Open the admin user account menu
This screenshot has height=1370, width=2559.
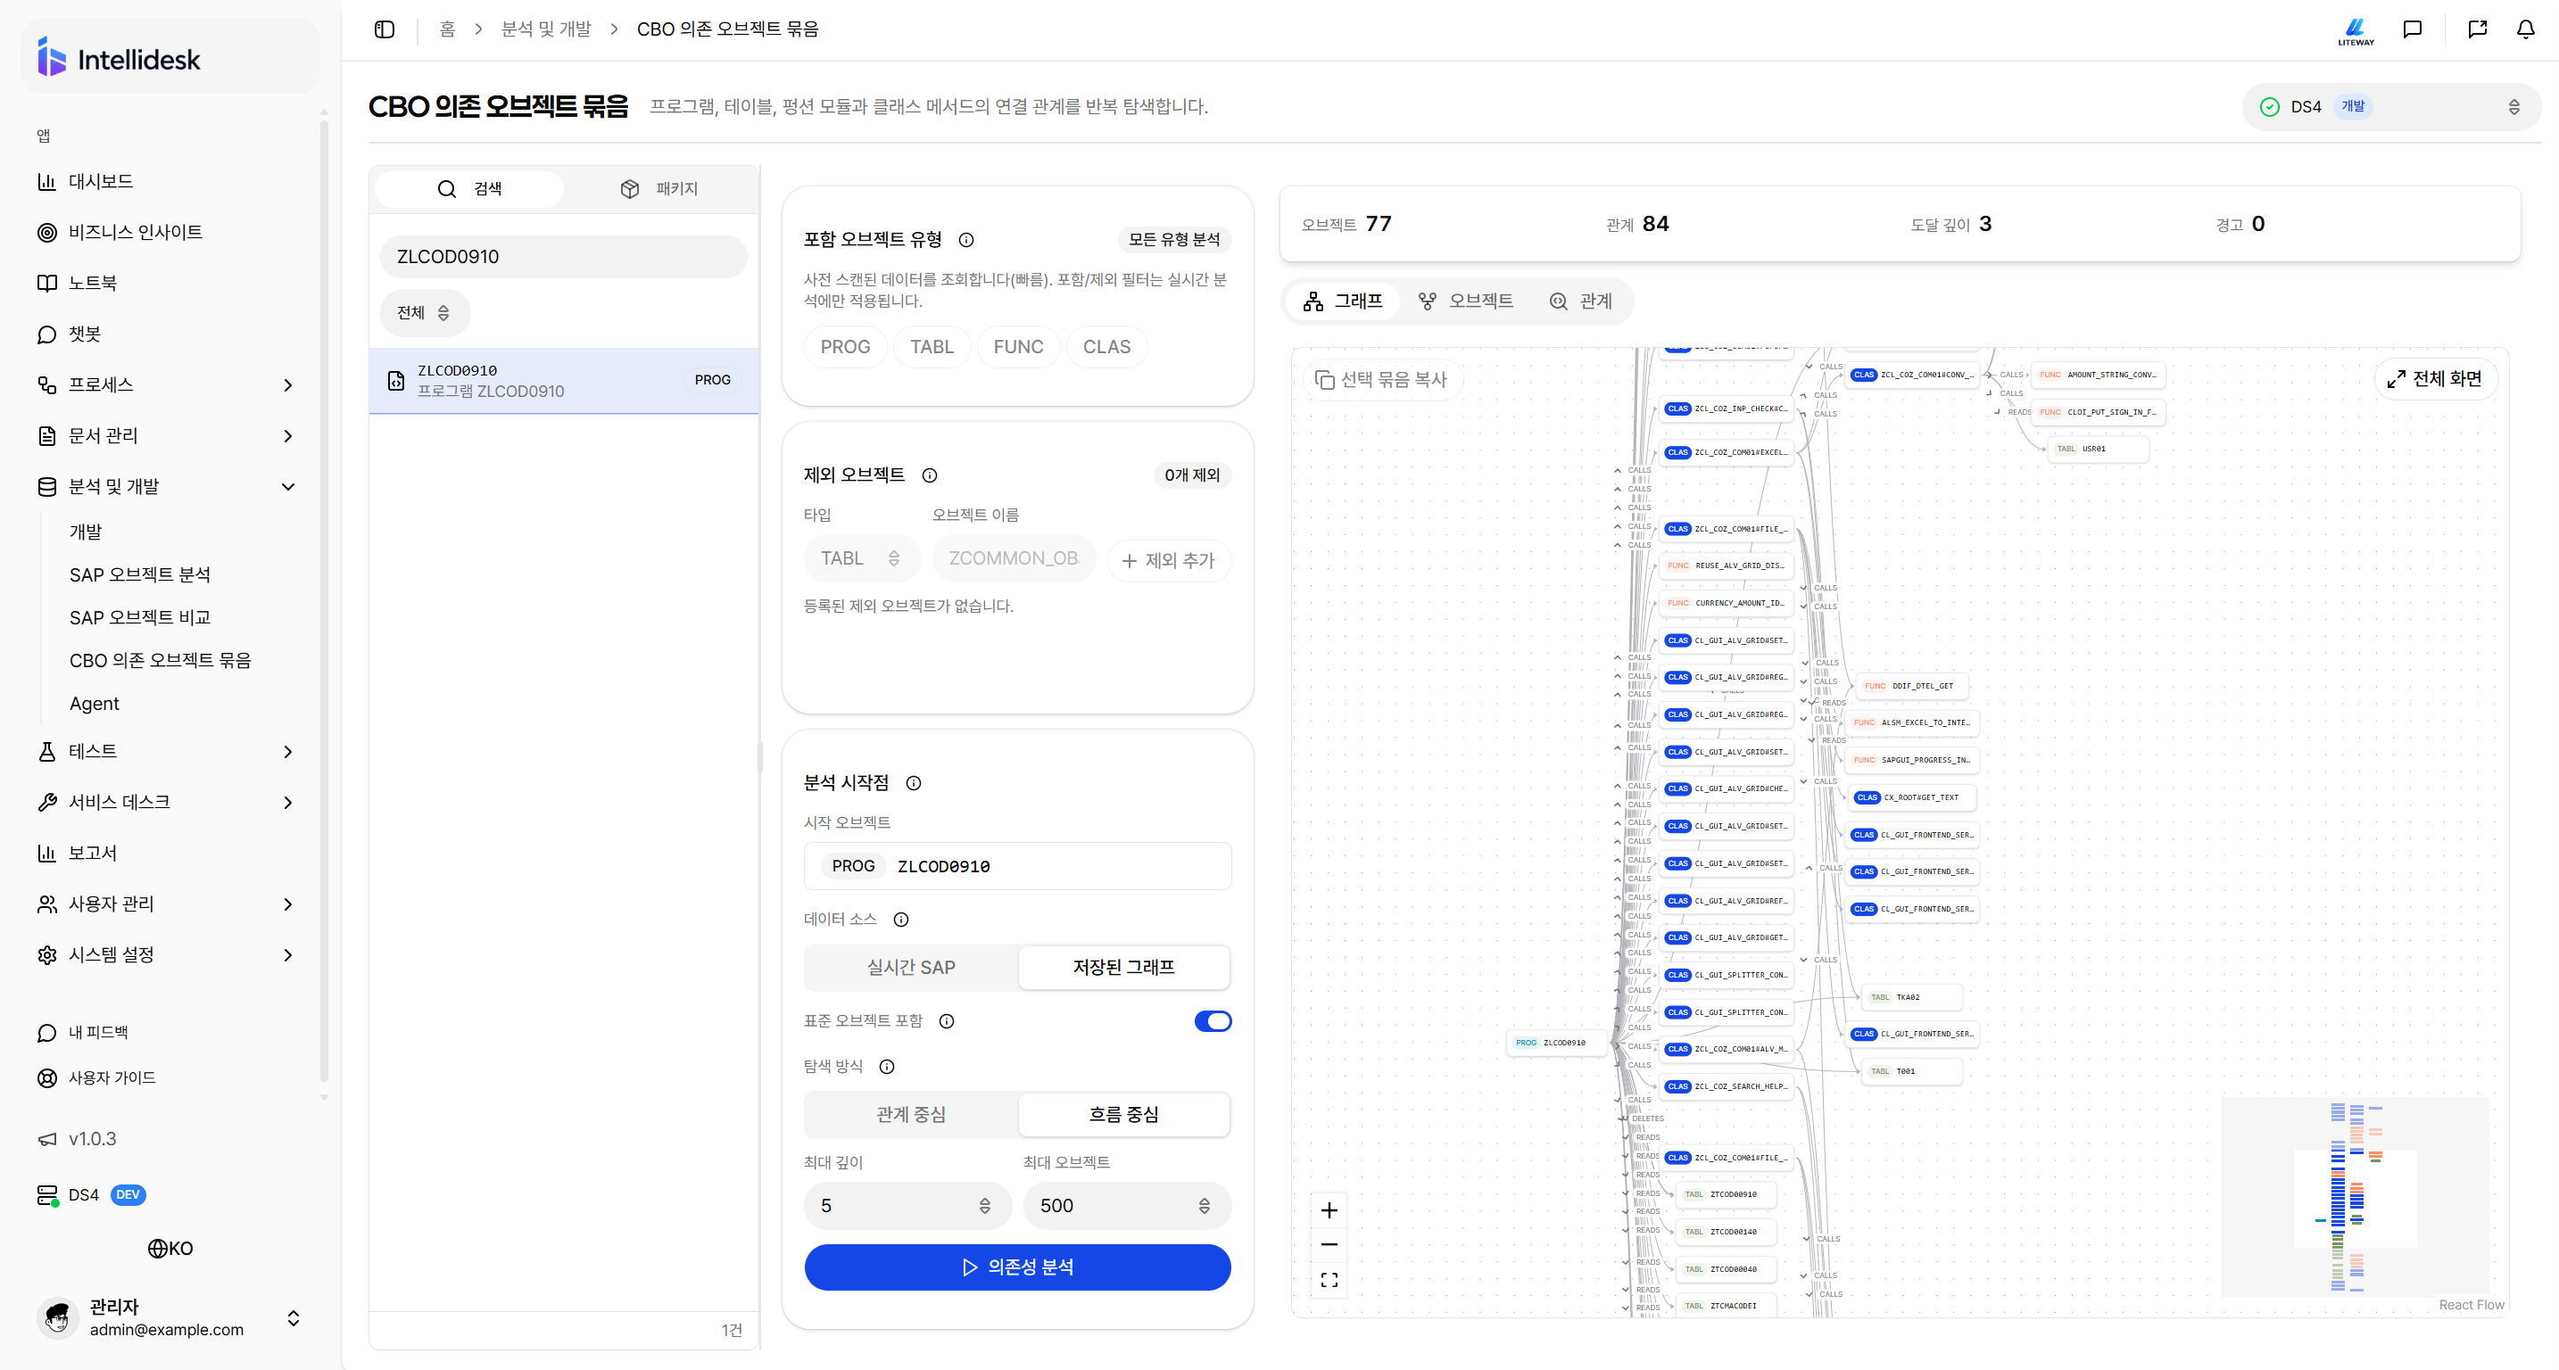[x=169, y=1317]
